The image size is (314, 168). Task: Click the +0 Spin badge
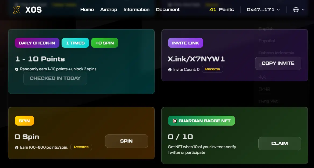pos(105,43)
